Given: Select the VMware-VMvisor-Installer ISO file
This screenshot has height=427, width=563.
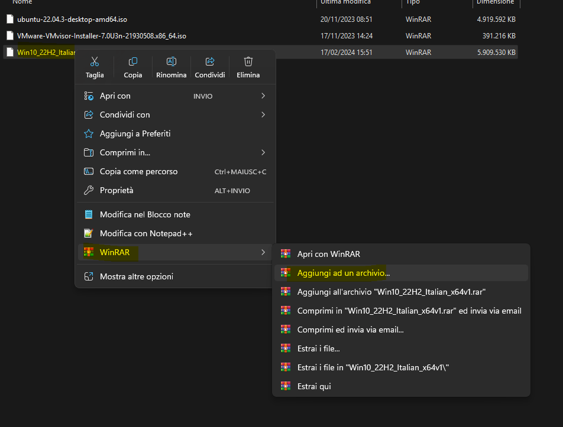Looking at the screenshot, I should pos(101,36).
